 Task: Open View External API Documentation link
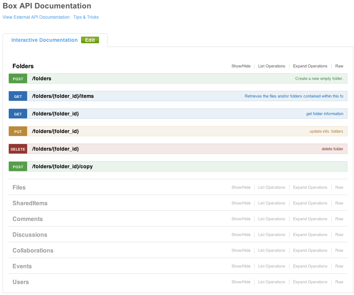[36, 17]
